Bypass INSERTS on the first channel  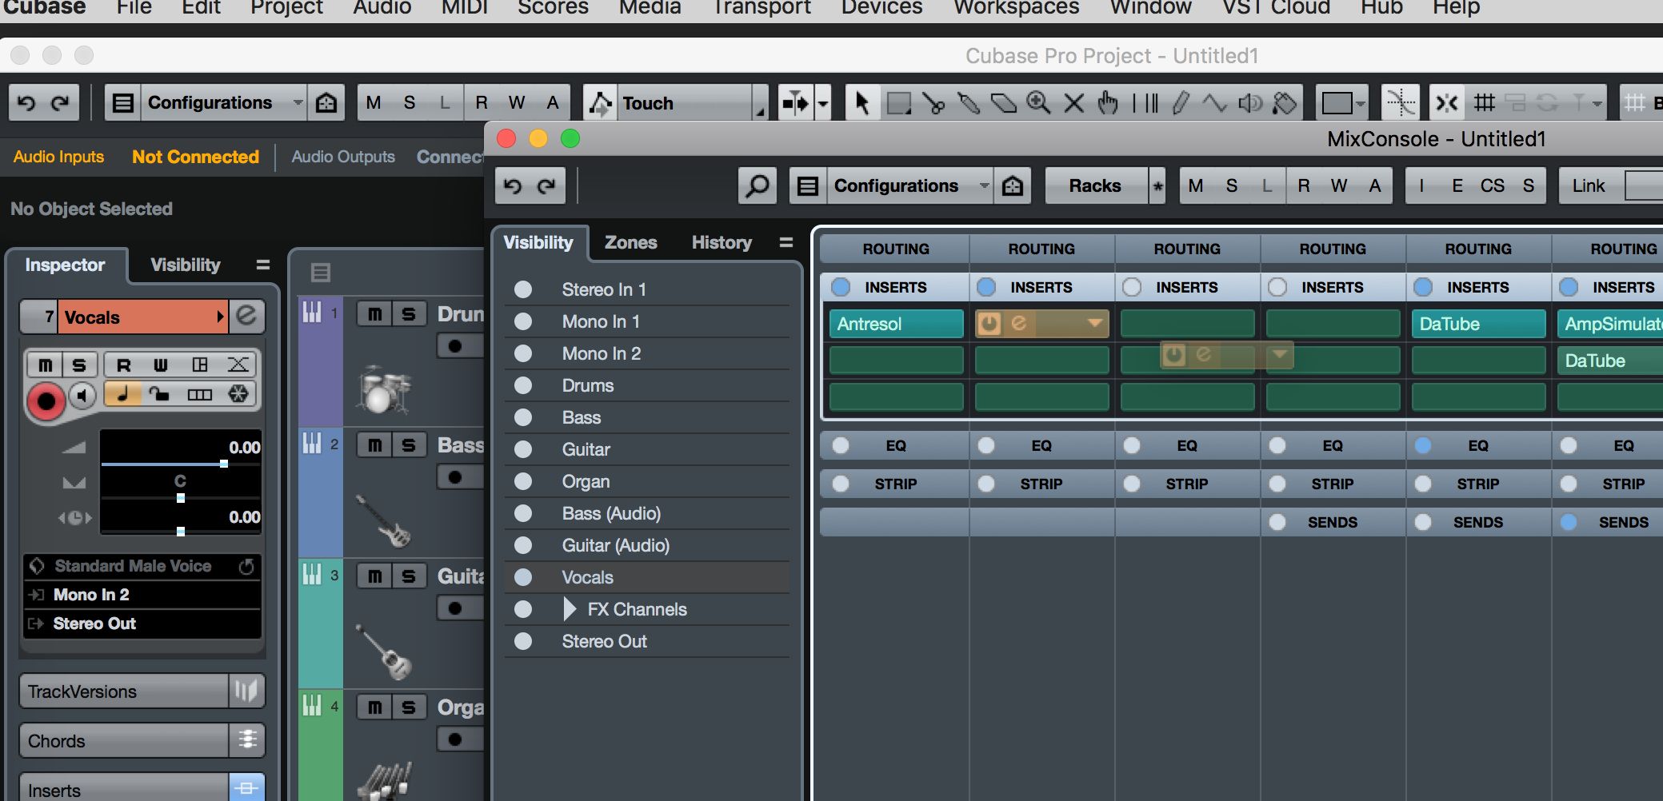[841, 287]
